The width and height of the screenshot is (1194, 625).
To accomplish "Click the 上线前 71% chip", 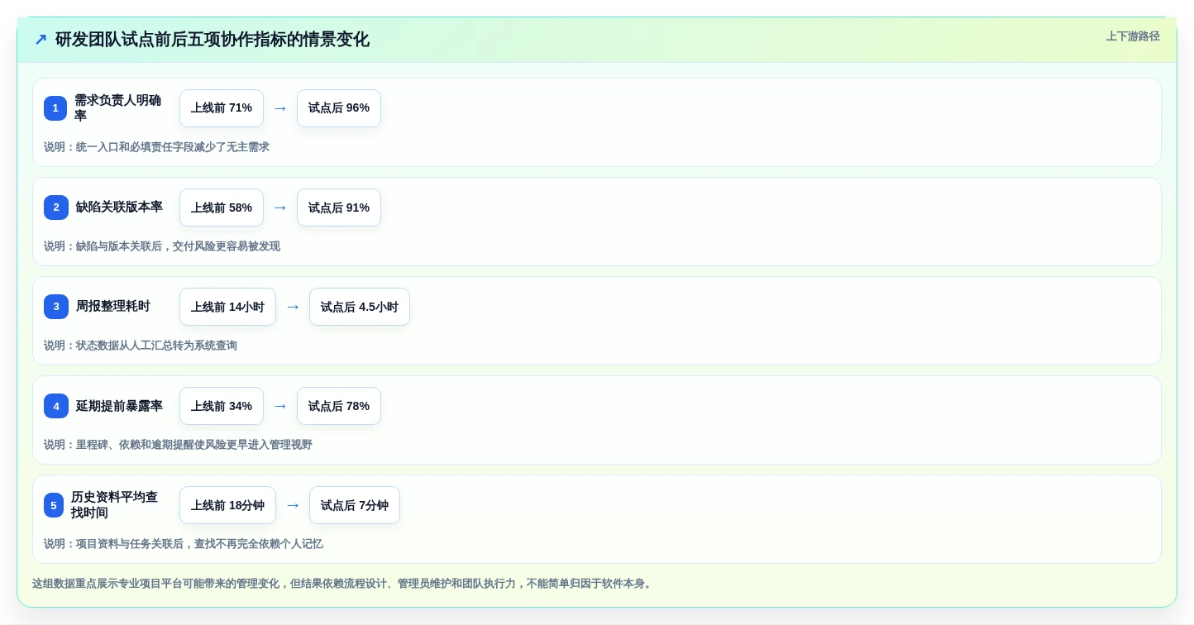I will (222, 108).
